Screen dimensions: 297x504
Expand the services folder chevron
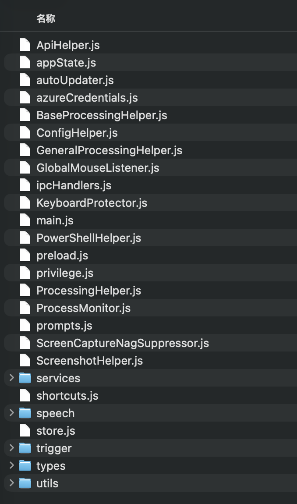click(x=11, y=378)
